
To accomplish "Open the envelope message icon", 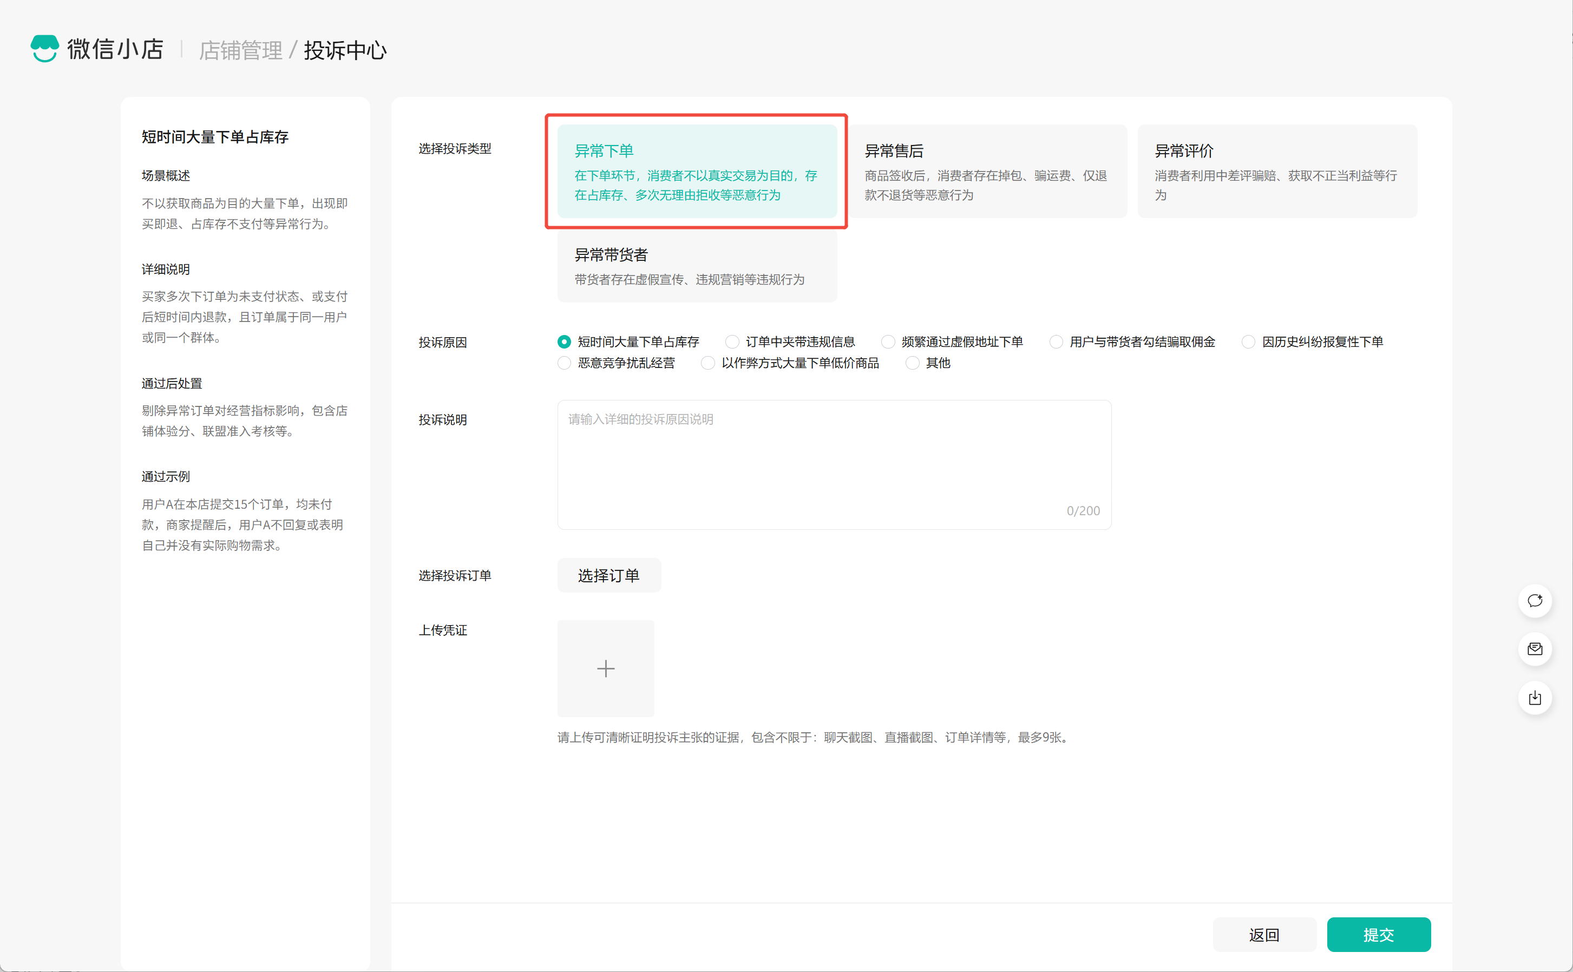I will pyautogui.click(x=1535, y=649).
